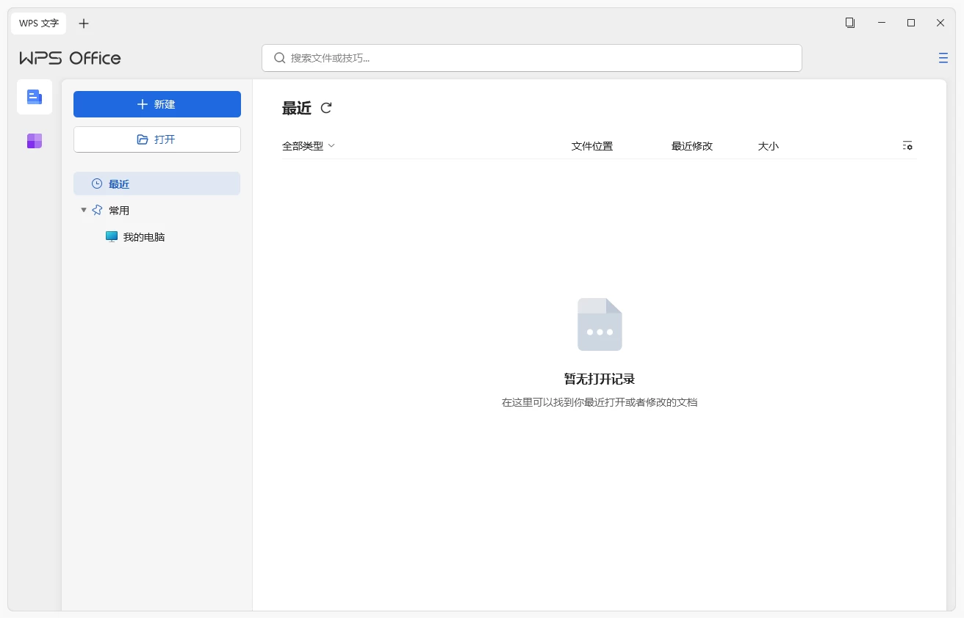
Task: Open the list display settings icon above the file list
Action: pyautogui.click(x=907, y=146)
